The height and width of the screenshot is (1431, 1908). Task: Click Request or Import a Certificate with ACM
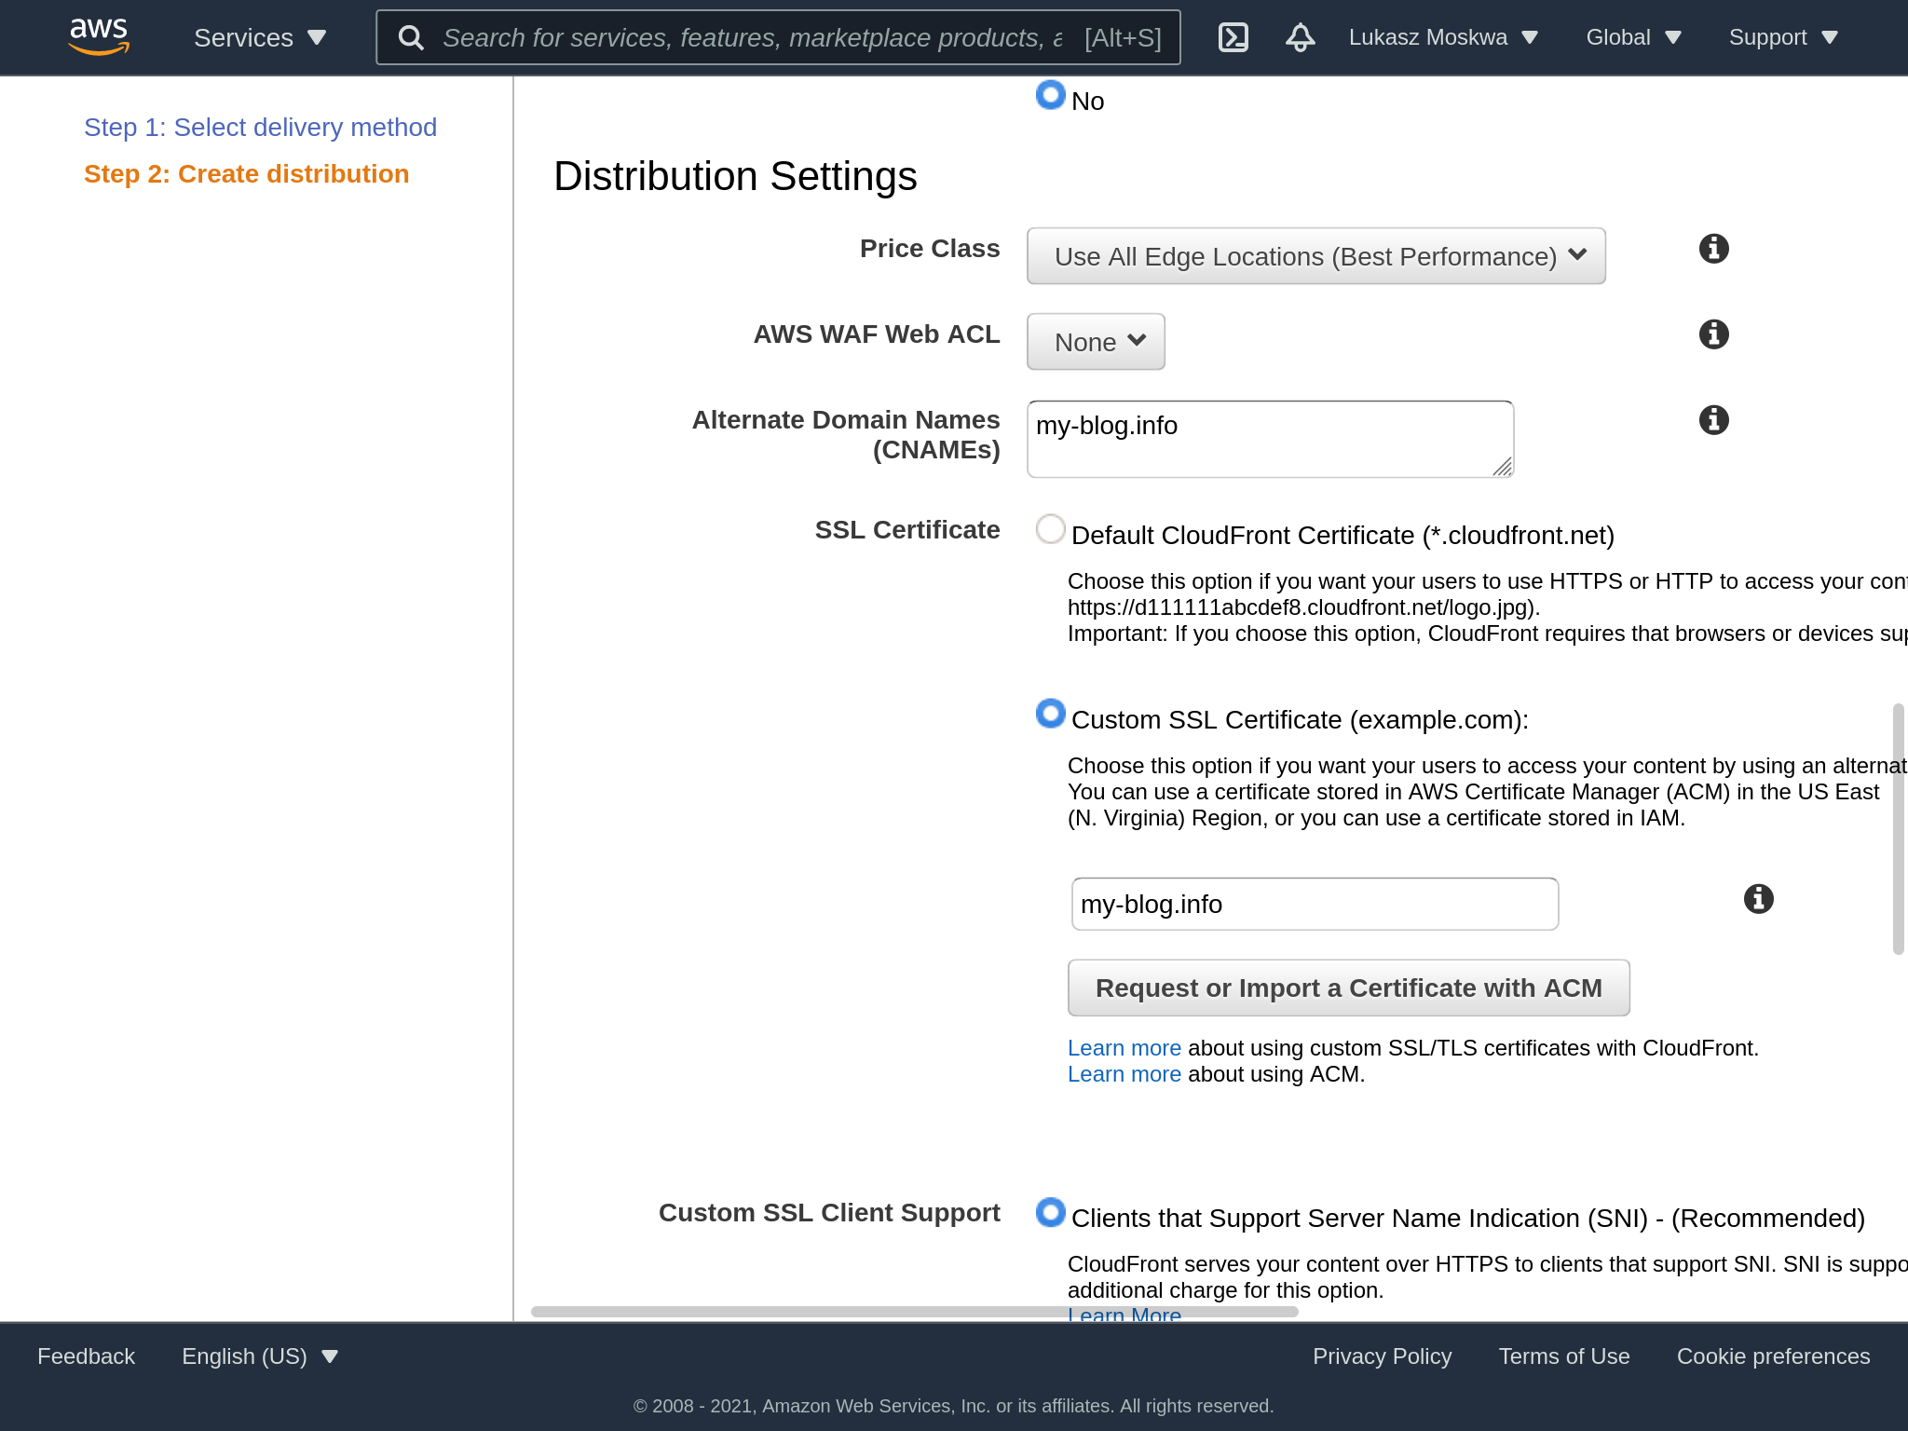1348,988
